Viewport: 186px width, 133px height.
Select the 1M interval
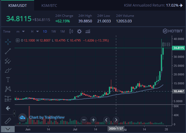pyautogui.click(x=62, y=32)
